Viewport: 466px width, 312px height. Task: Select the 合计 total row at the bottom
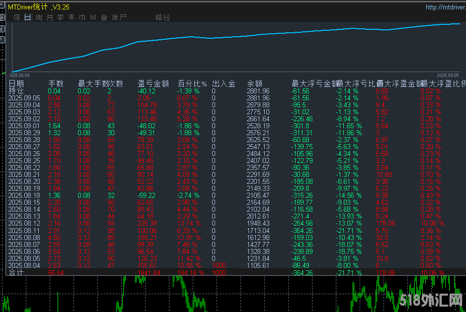tap(18, 273)
